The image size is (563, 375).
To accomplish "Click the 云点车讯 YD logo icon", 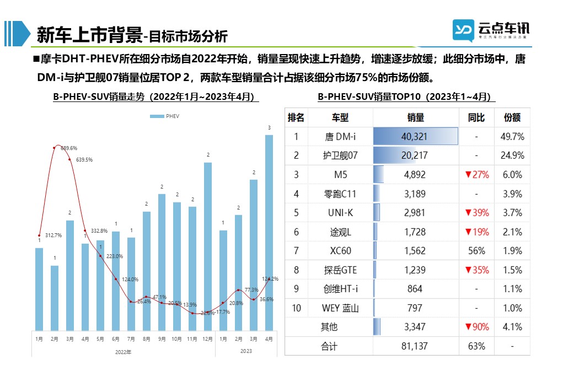I will pyautogui.click(x=463, y=30).
